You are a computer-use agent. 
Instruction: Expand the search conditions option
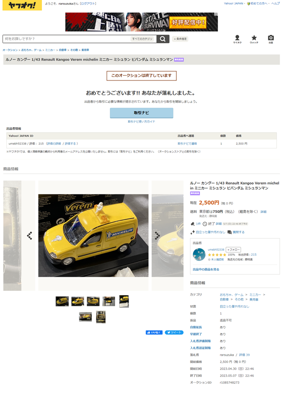(180, 39)
